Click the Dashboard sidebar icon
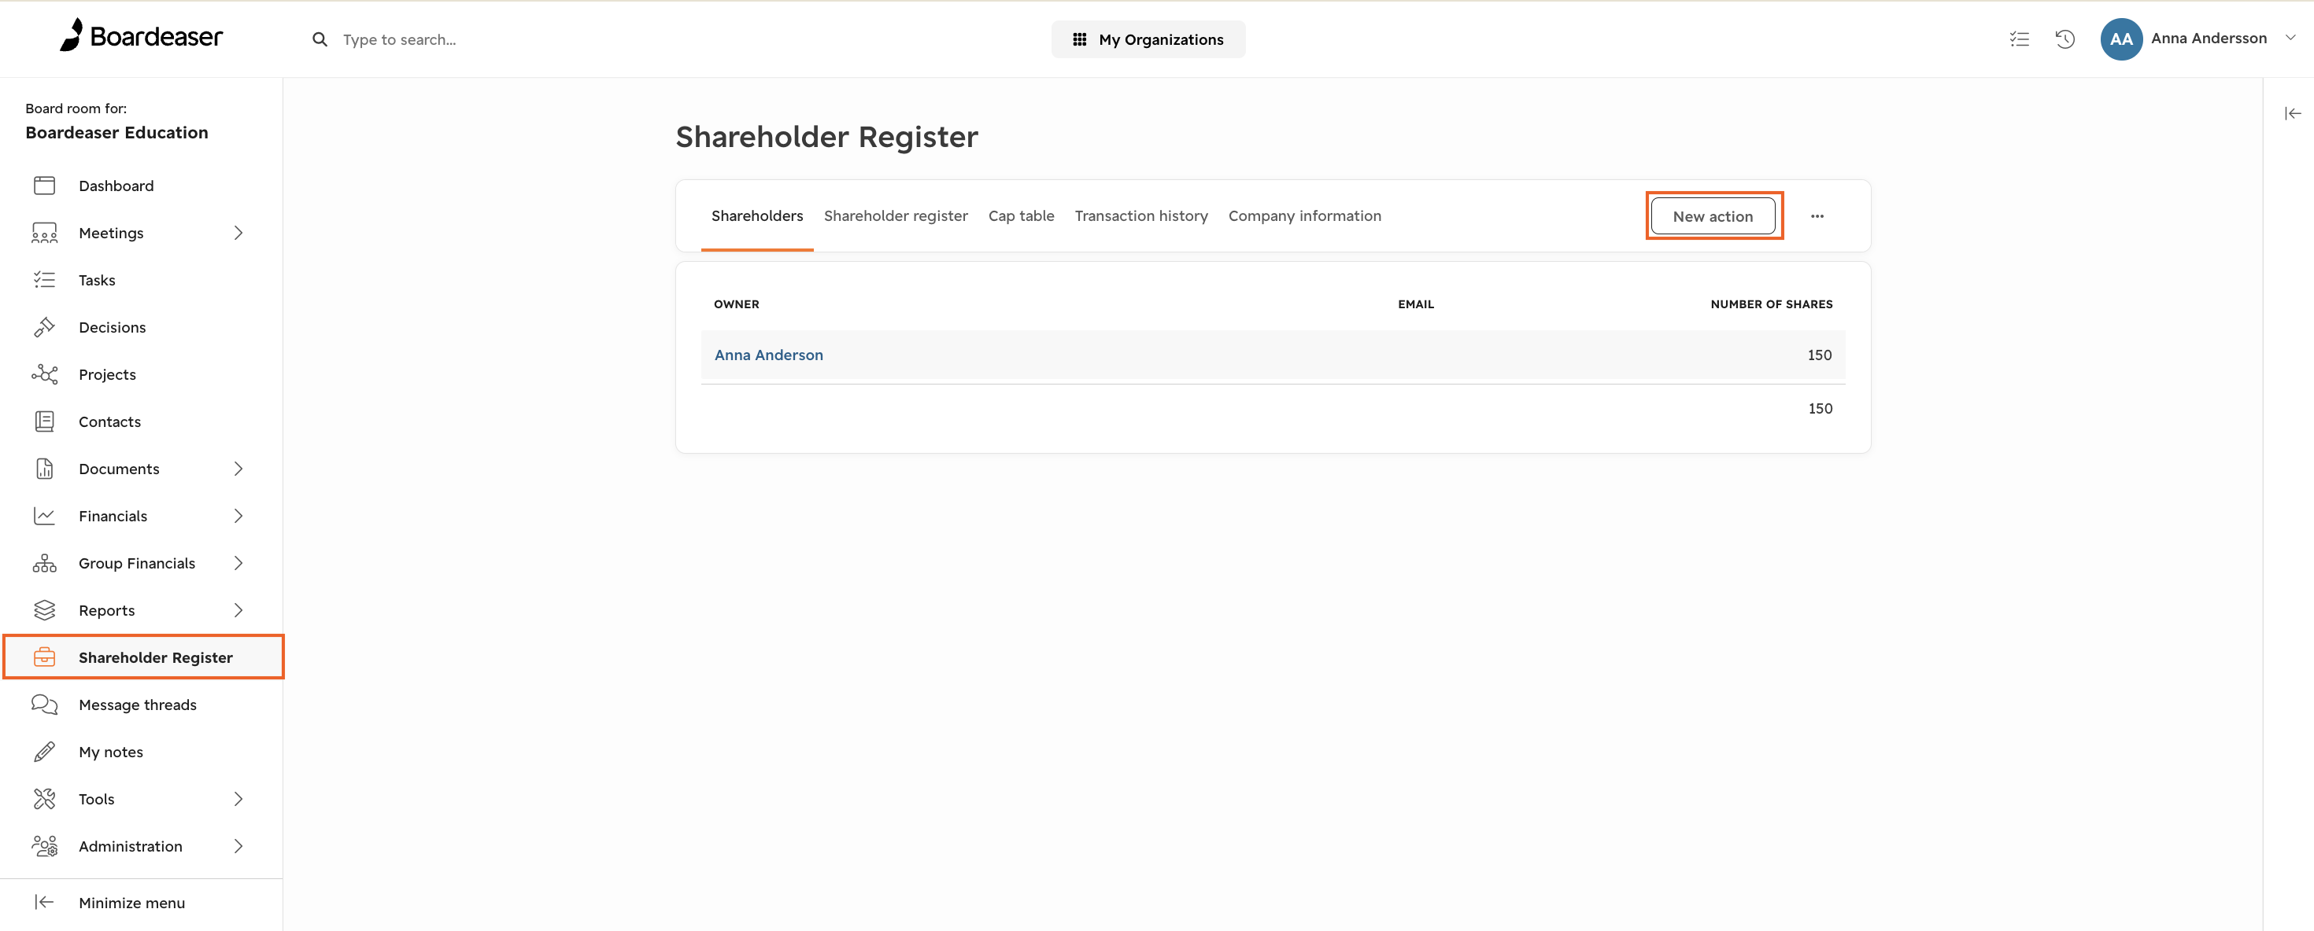The width and height of the screenshot is (2314, 931). 44,186
